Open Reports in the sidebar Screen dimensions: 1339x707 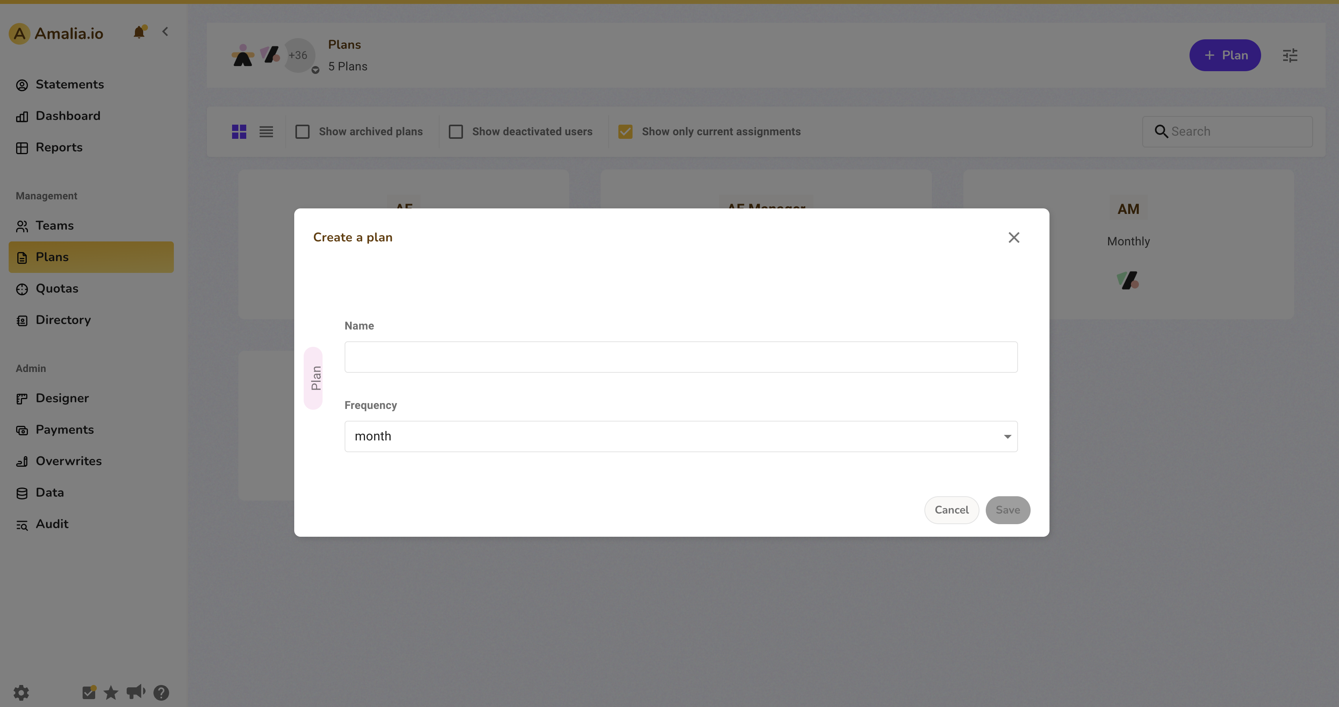pyautogui.click(x=91, y=147)
